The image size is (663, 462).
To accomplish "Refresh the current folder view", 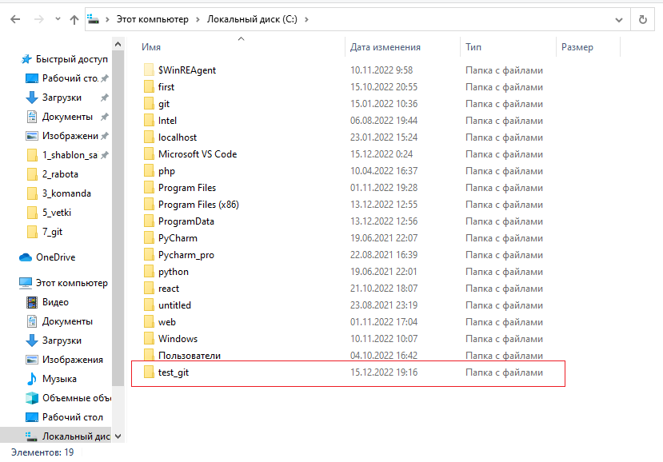I will [643, 19].
